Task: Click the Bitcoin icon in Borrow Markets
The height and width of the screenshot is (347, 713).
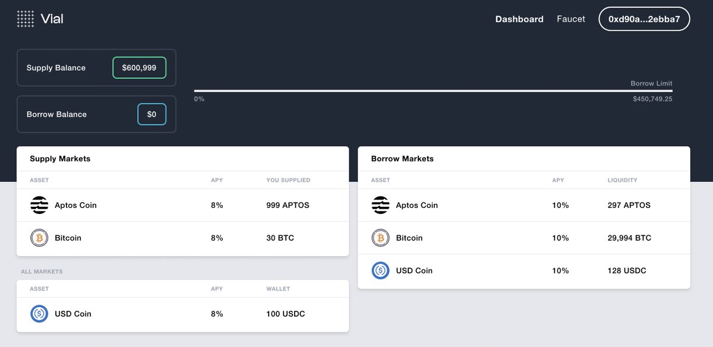Action: (380, 238)
